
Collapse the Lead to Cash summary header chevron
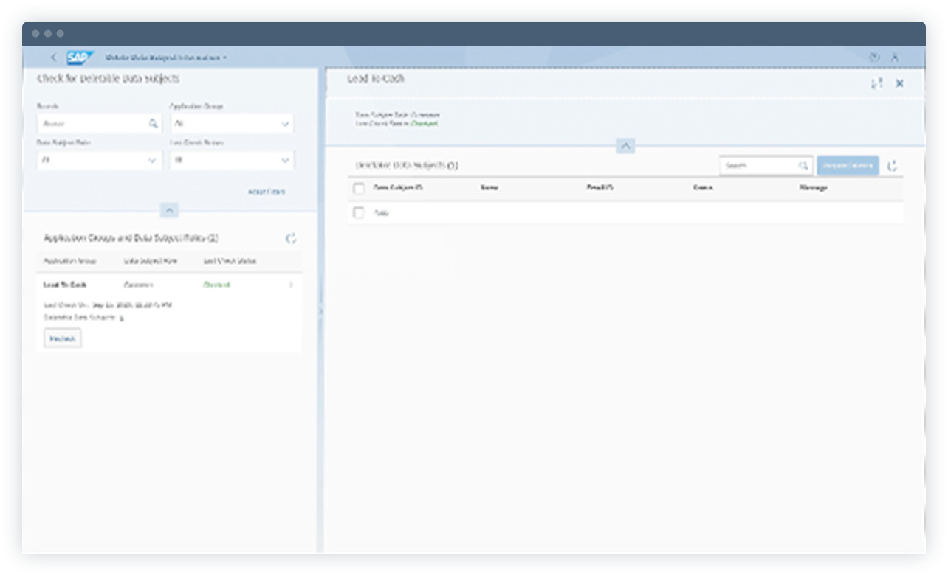tap(625, 145)
